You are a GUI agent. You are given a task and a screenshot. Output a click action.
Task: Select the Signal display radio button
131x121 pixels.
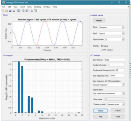(102, 46)
